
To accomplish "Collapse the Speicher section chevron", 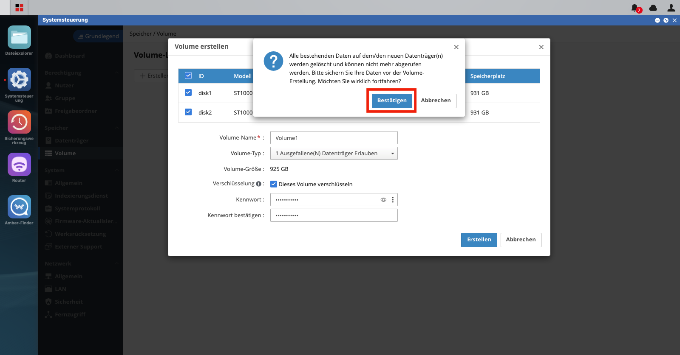I will pyautogui.click(x=117, y=128).
